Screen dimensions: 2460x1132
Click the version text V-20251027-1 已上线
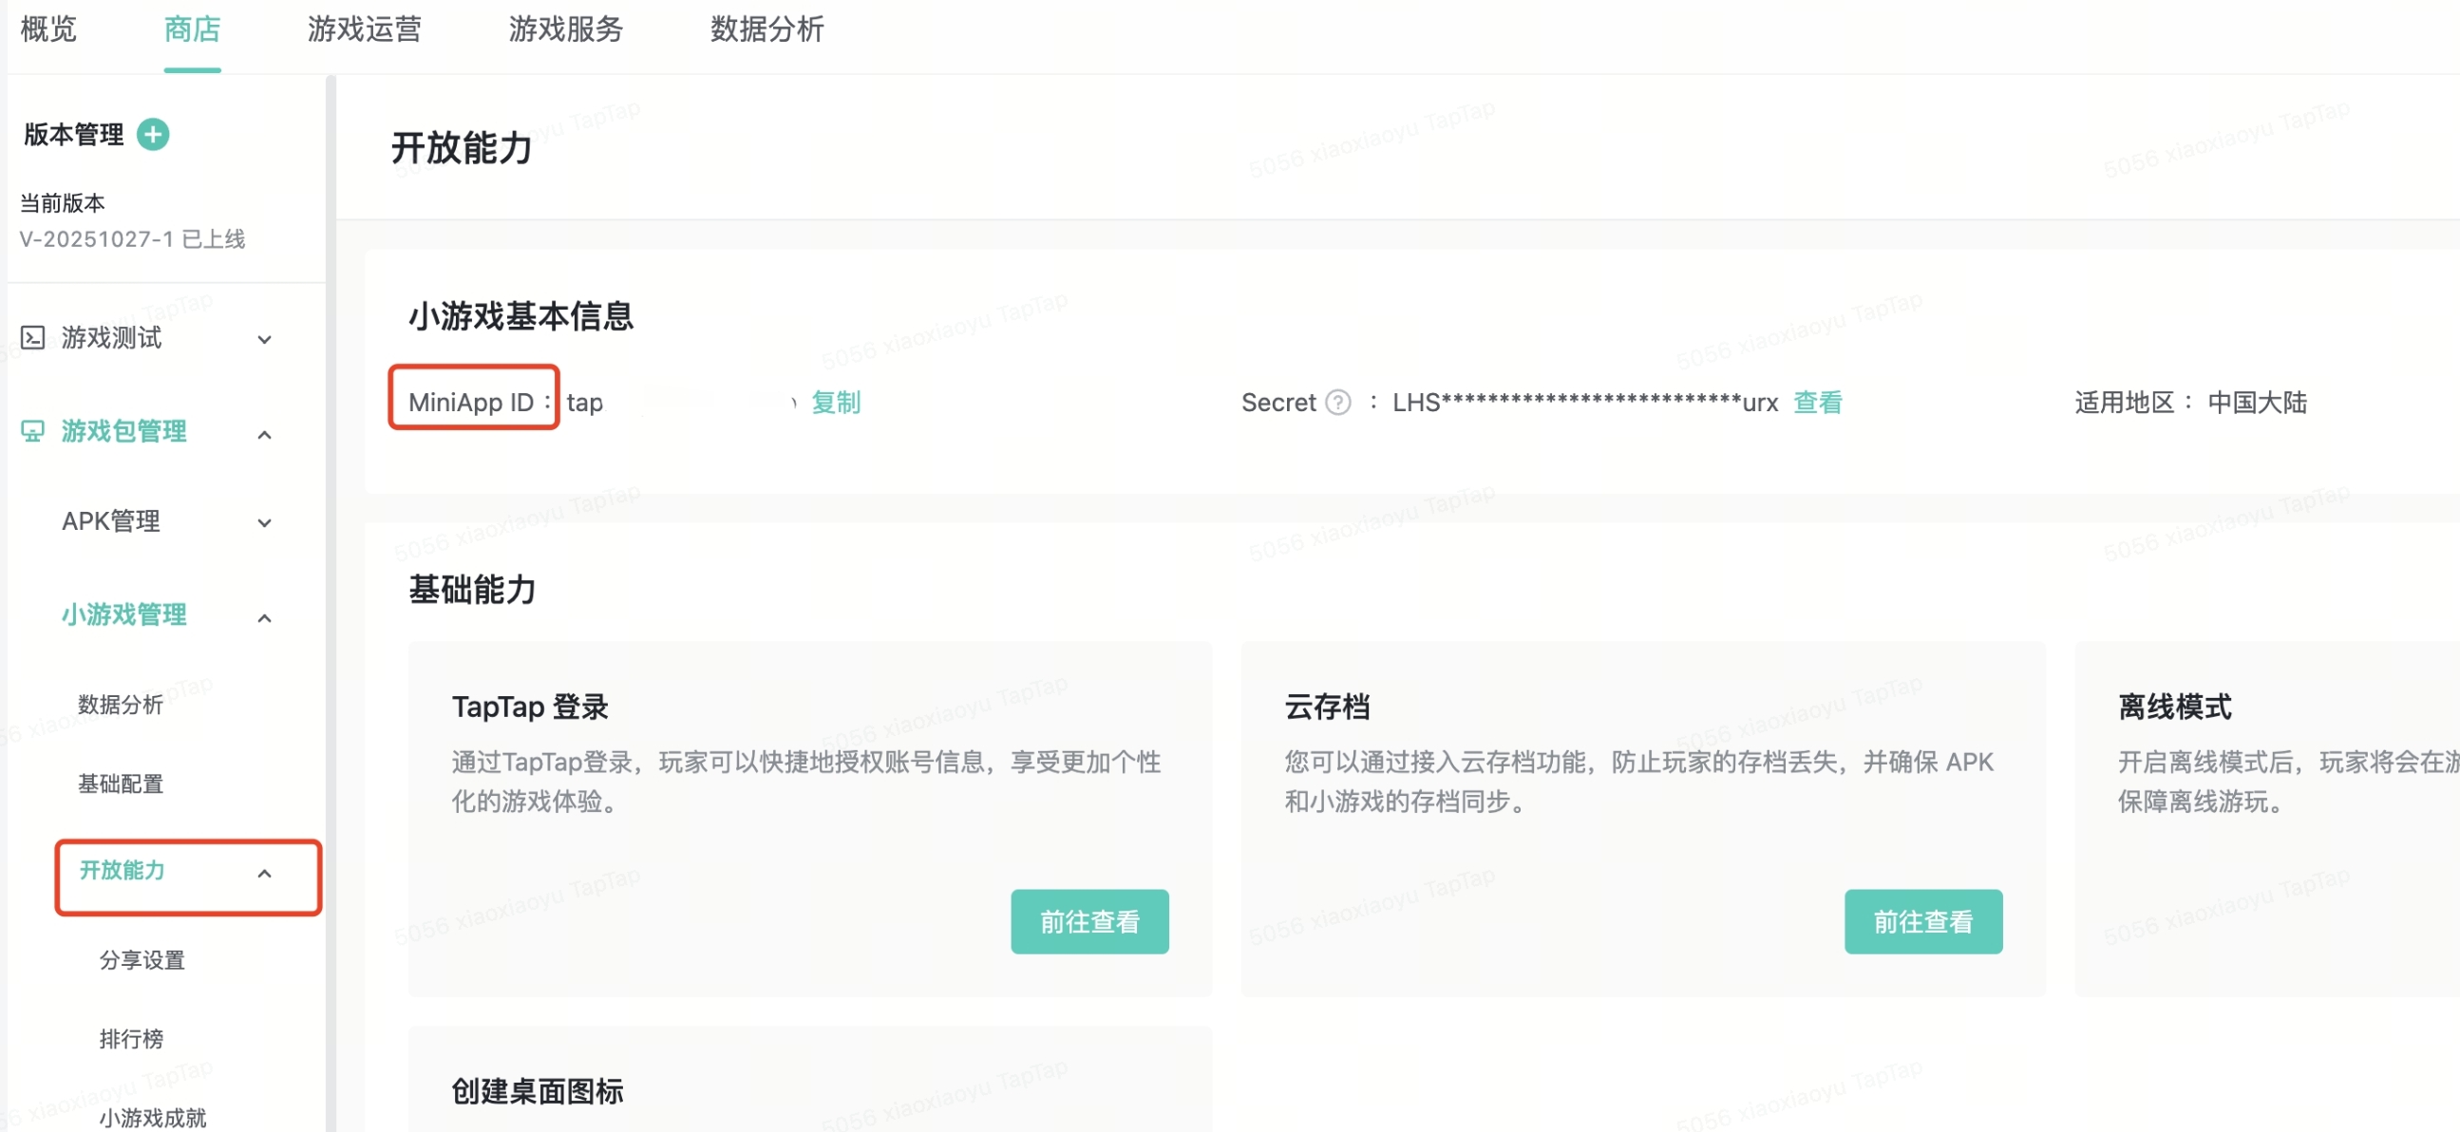point(133,238)
